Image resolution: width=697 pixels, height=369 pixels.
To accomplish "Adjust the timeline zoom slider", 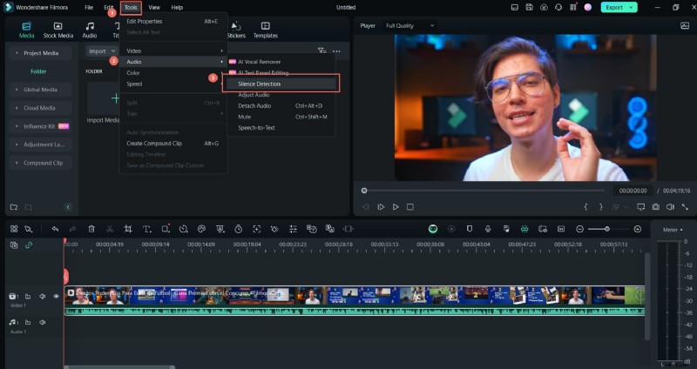I will 606,229.
